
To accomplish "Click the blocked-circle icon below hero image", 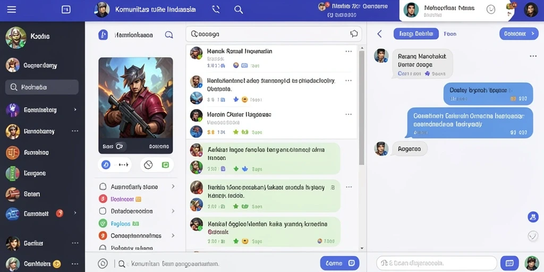I will [148, 165].
